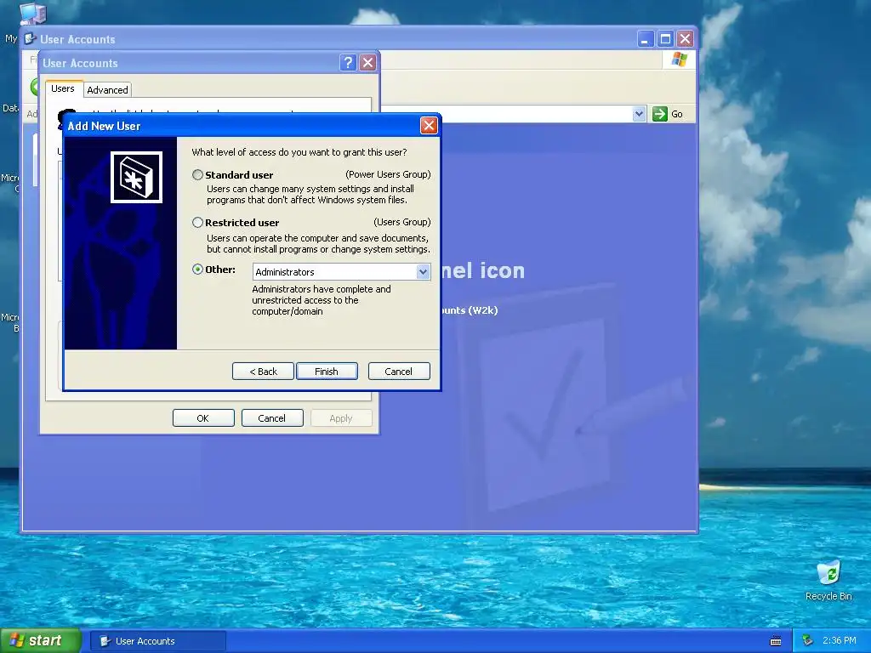
Task: Open the address bar dropdown arrow
Action: [x=639, y=114]
